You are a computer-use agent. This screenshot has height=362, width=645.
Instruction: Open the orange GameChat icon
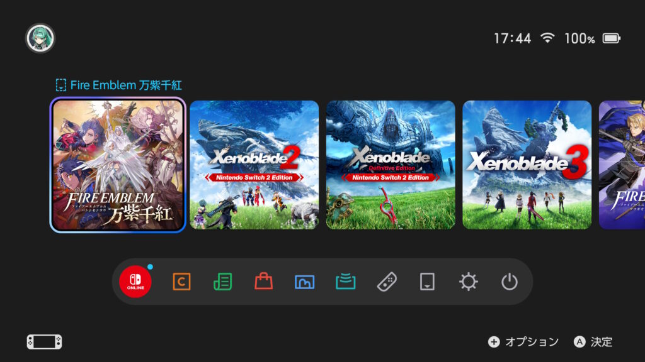(181, 282)
